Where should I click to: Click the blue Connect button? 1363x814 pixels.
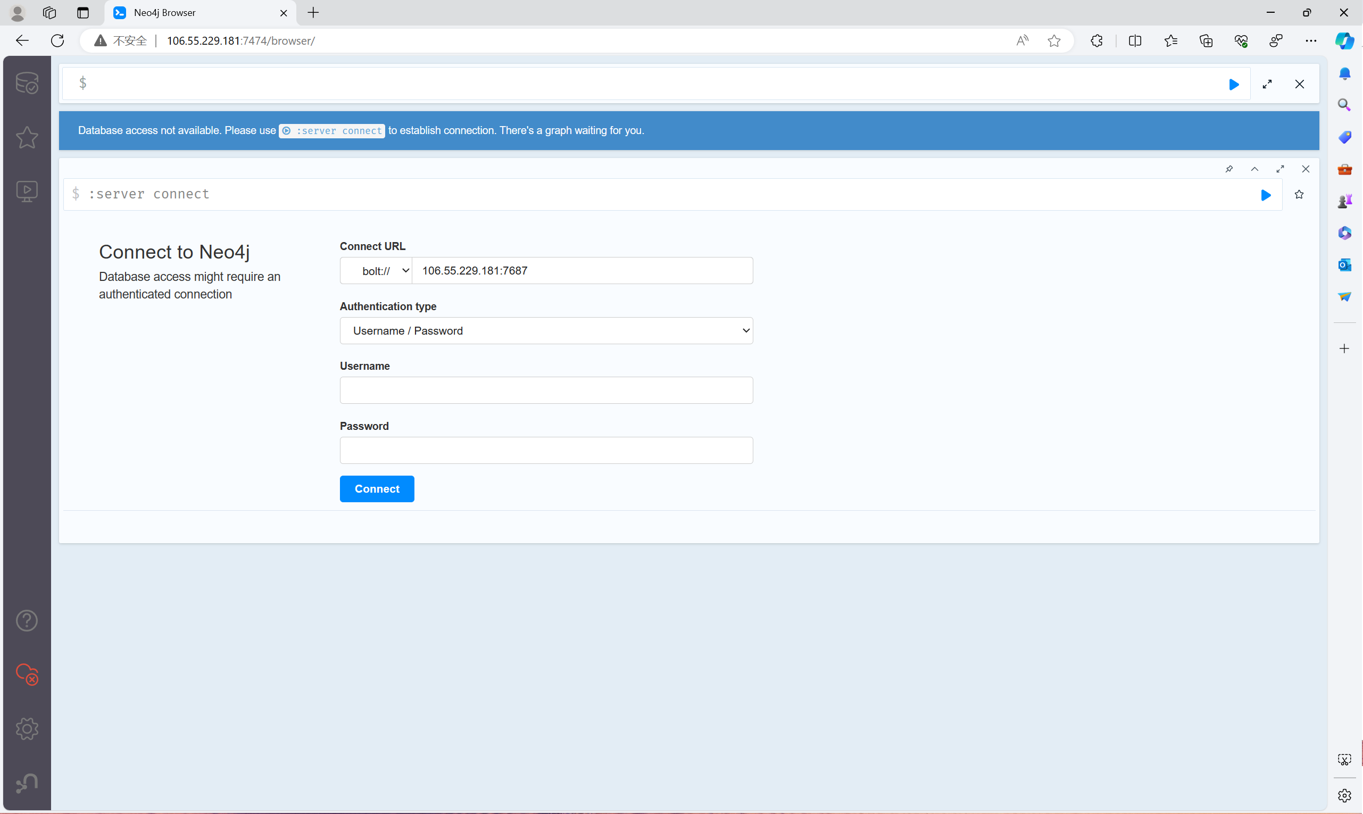click(377, 489)
